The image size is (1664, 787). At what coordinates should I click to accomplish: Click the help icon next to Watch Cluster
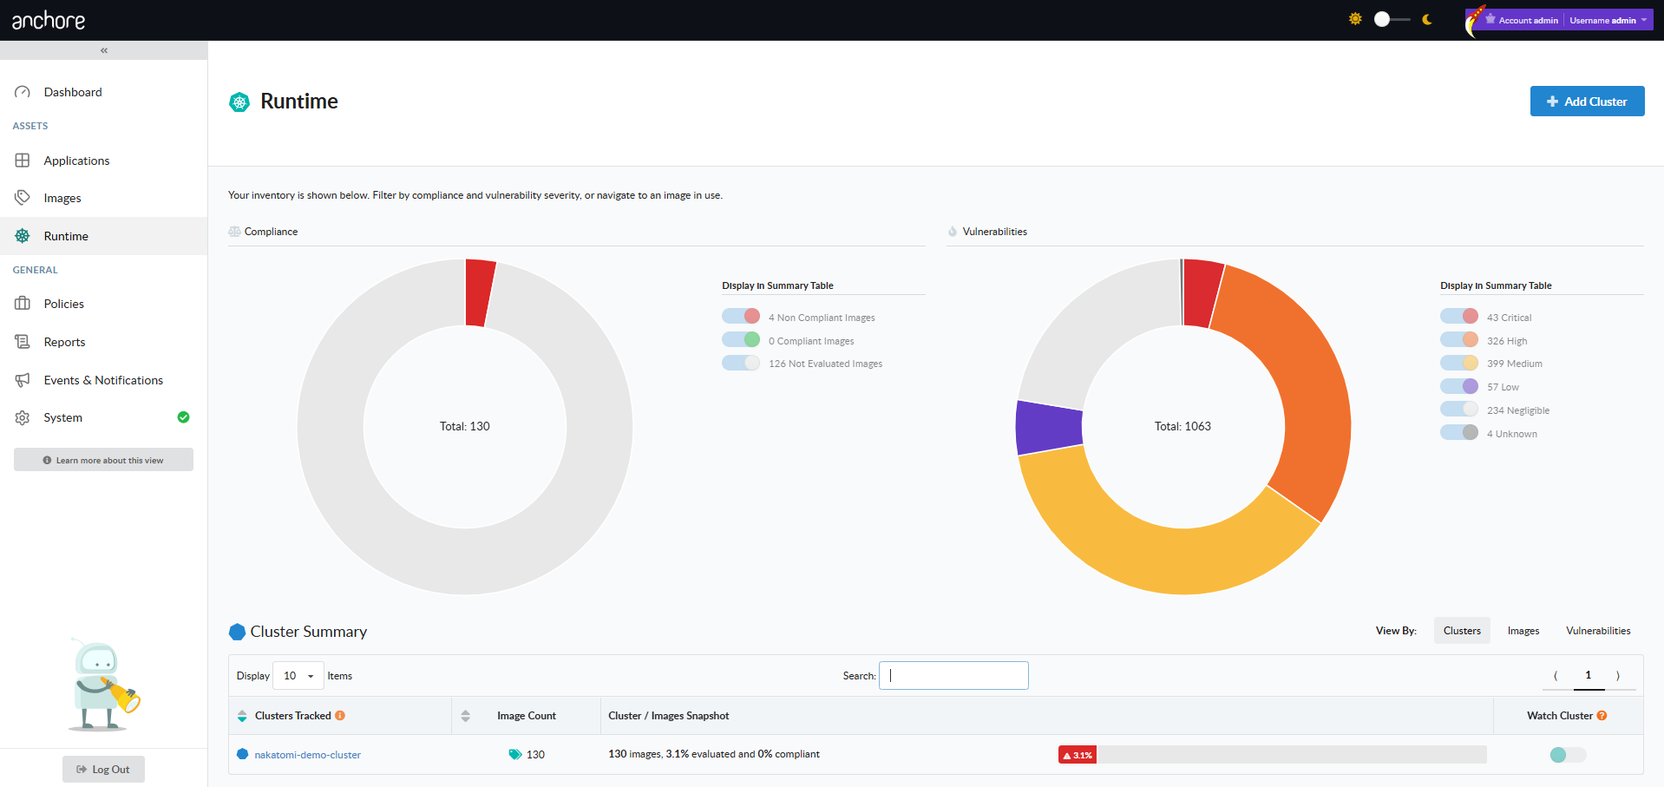pyautogui.click(x=1602, y=716)
